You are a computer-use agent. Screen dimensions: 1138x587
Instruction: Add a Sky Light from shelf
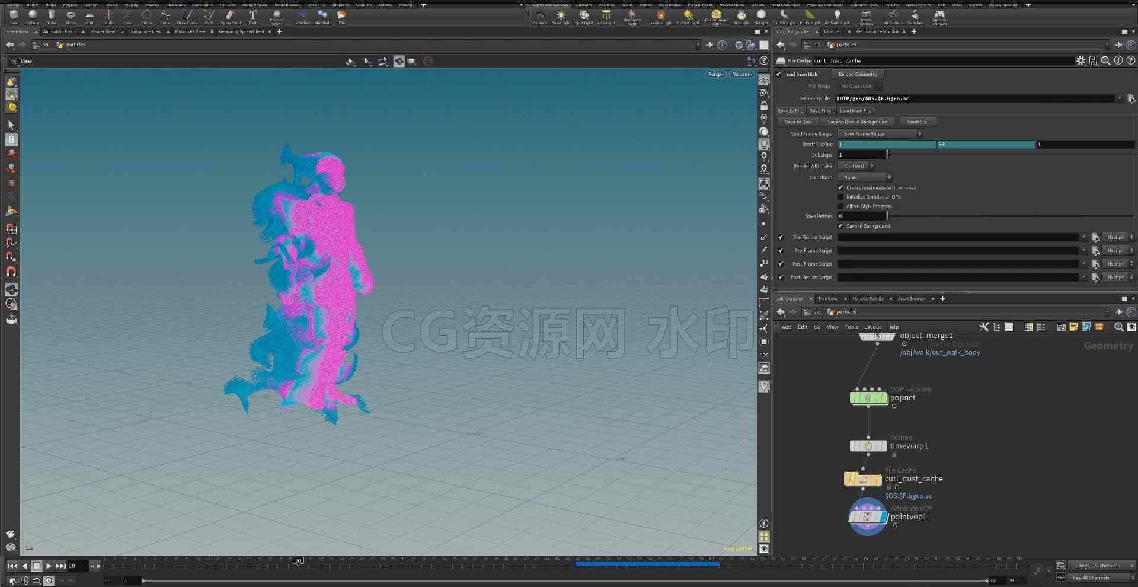[x=741, y=17]
